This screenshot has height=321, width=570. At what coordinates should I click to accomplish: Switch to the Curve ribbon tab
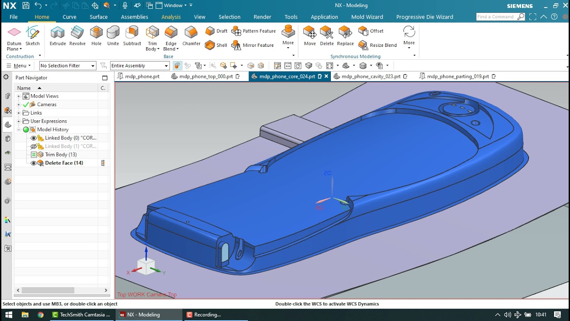click(69, 17)
